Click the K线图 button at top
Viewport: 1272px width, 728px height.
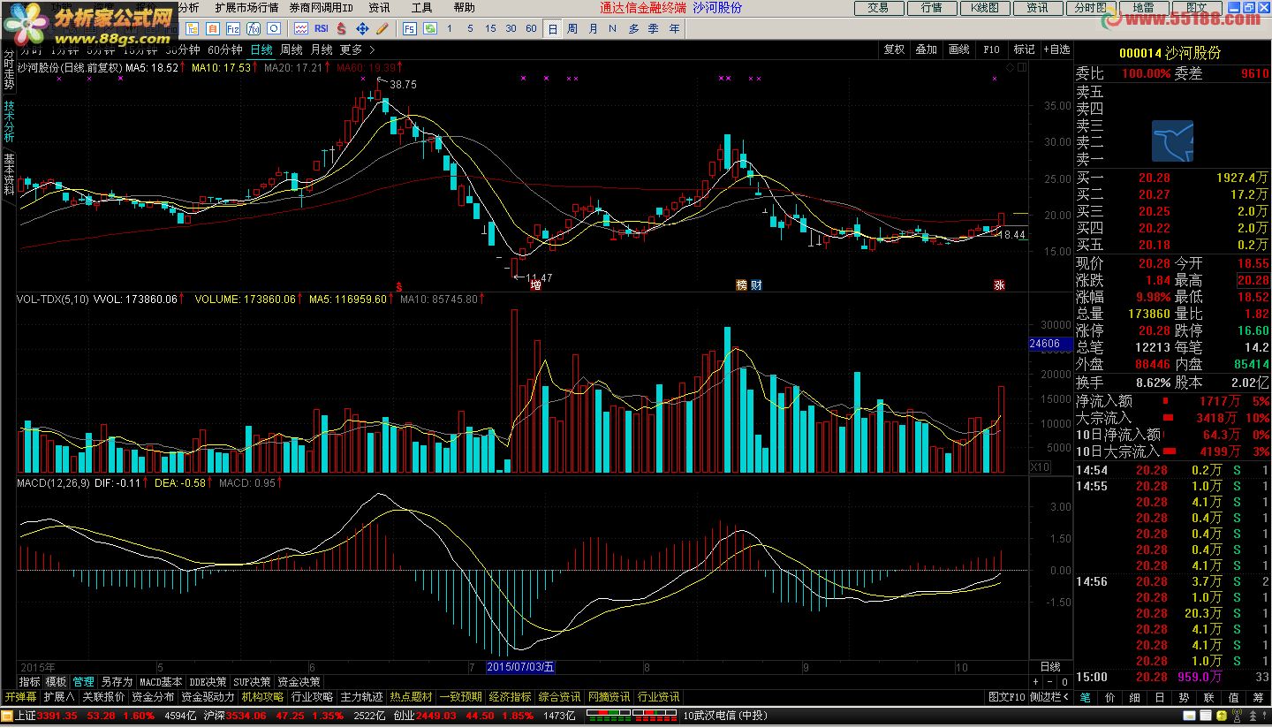[984, 7]
